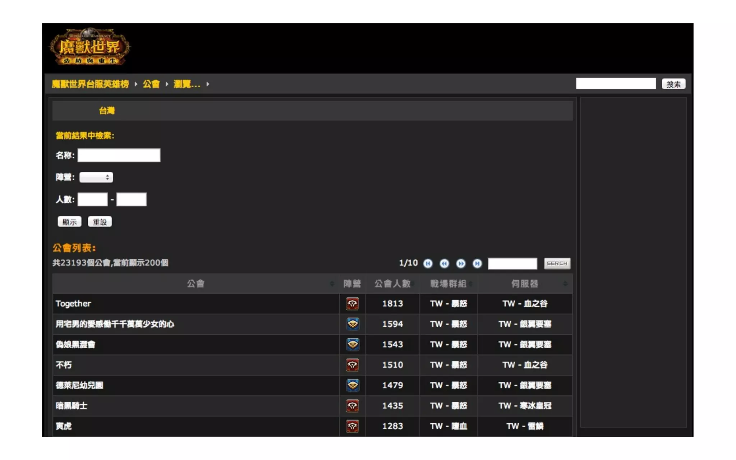736x460 pixels.
Task: Open the Together guild link
Action: point(73,304)
